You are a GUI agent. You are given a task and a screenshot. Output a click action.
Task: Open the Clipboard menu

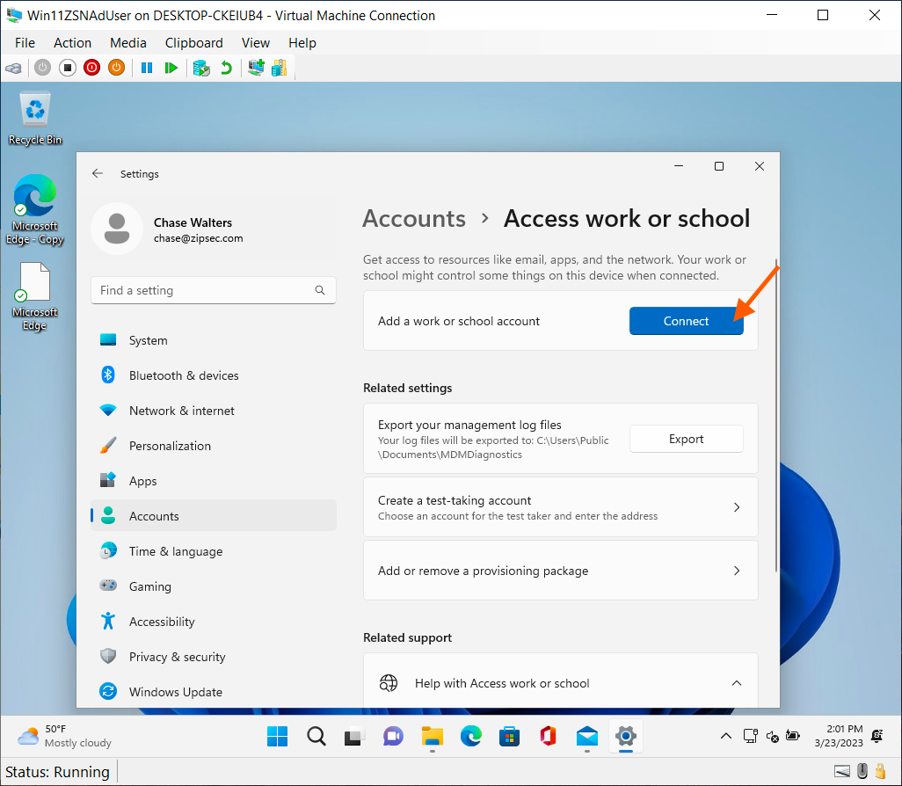(193, 42)
